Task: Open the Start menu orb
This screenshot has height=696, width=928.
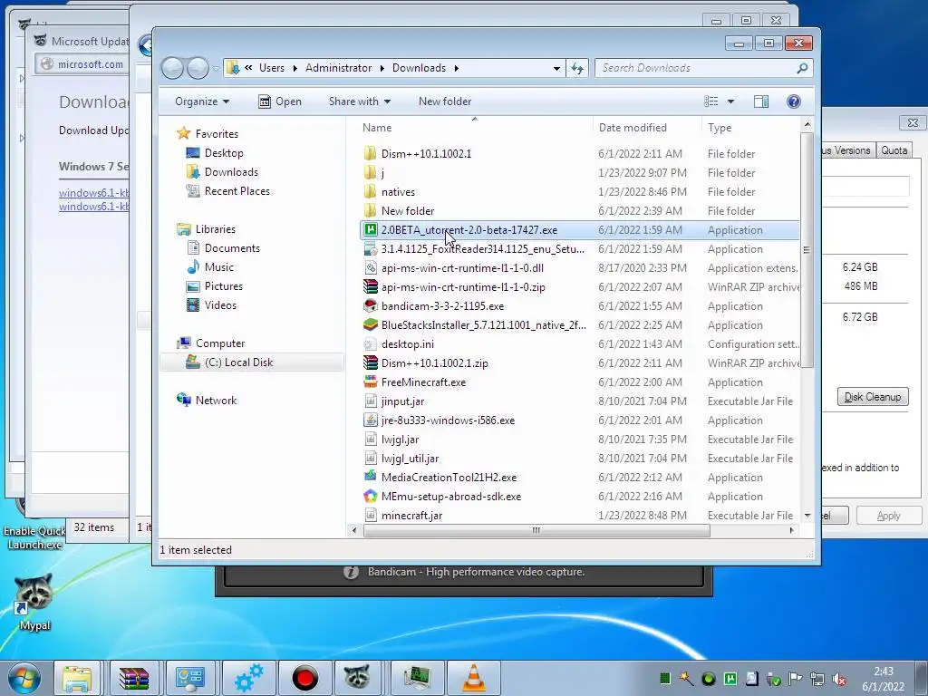Action: [24, 679]
